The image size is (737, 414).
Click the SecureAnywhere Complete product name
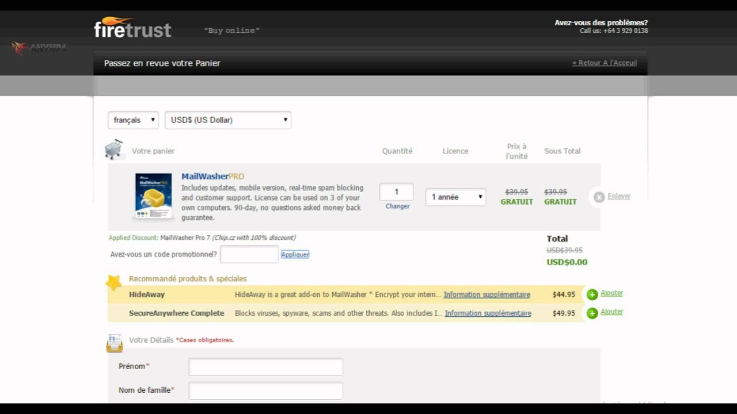176,313
